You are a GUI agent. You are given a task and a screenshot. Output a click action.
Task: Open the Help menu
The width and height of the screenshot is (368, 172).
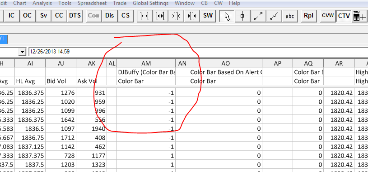coord(234,3)
